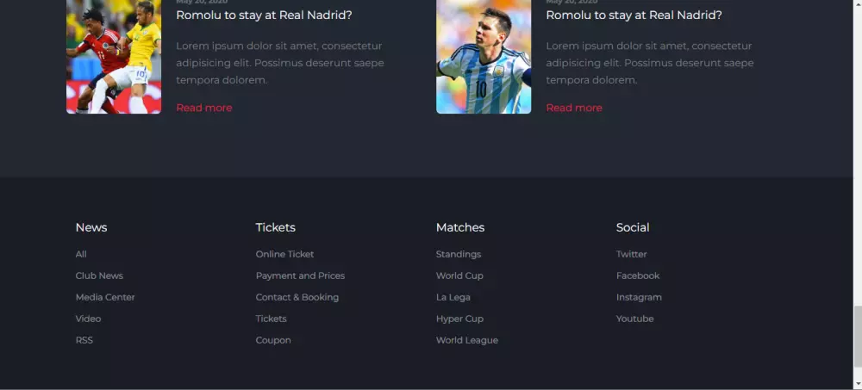Go to La Lega matches

453,297
